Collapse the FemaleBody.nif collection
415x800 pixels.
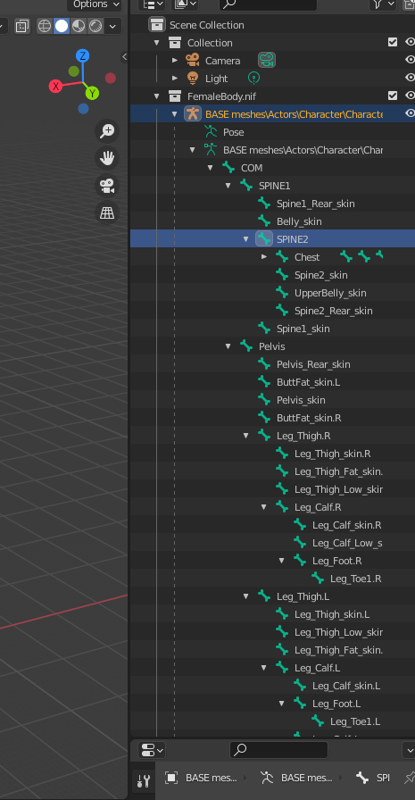[x=157, y=96]
